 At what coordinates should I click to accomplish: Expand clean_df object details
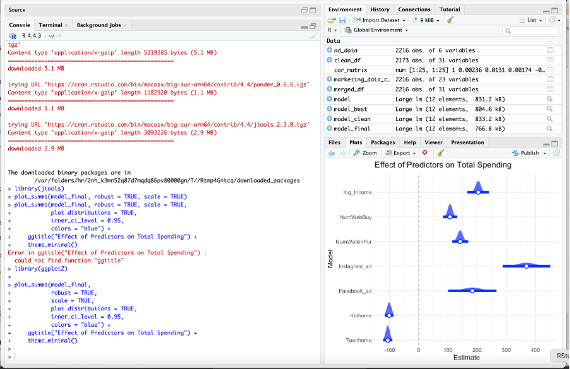329,60
